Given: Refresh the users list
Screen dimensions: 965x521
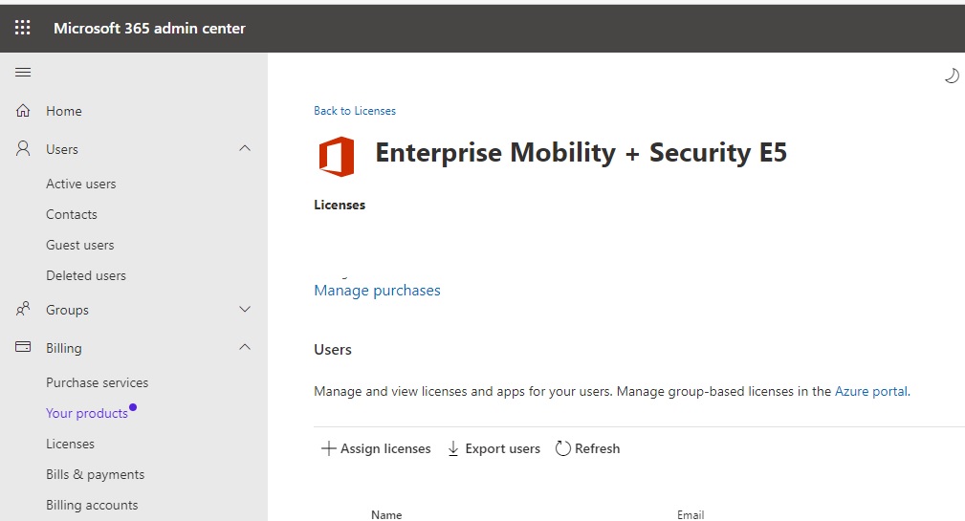Looking at the screenshot, I should [x=587, y=448].
